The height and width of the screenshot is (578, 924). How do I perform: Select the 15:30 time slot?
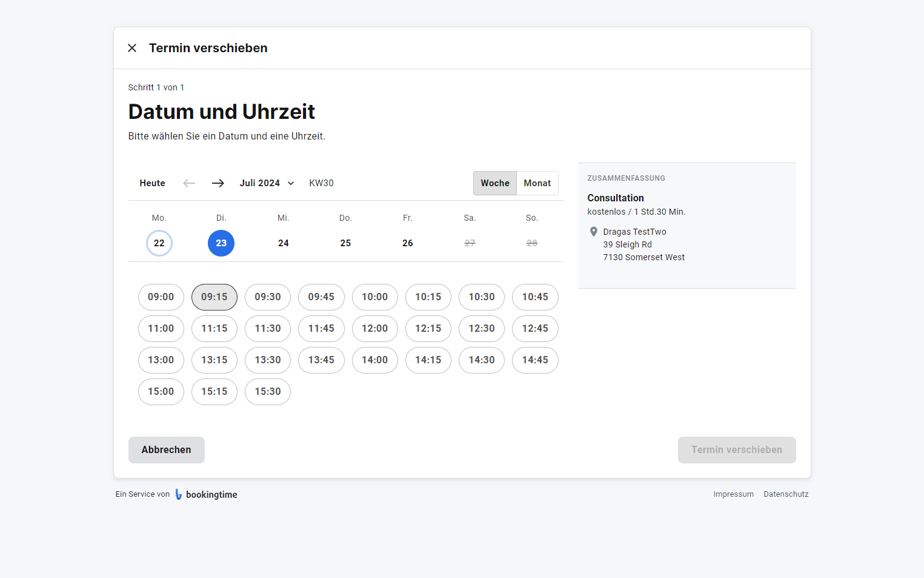[268, 392]
